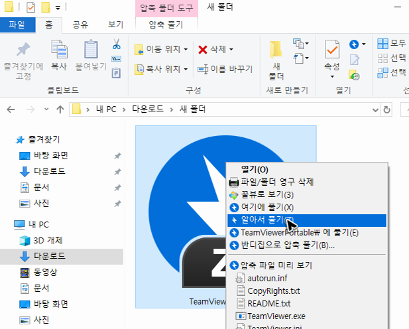
Task: Open the Recent locations dropdown chevron
Action: click(x=46, y=109)
